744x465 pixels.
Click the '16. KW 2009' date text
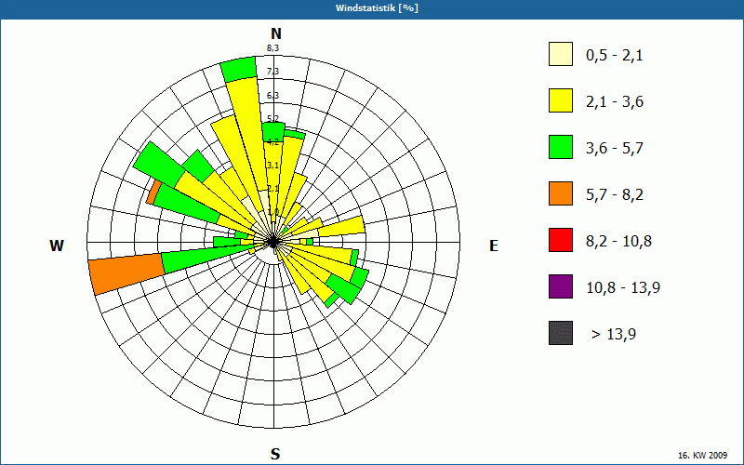pos(703,455)
